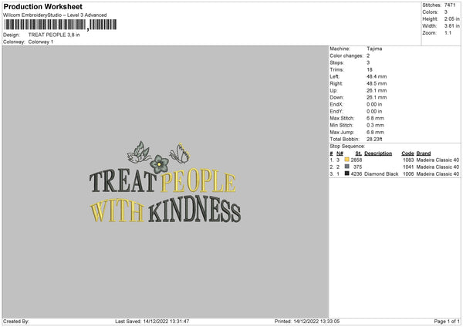
Task: Click the Max Stitch value 6.8 mm
Action: 375,118
